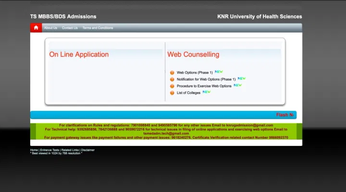Screen dimensions: 346x192
Task: Open Procedure to Exercise Web Options link
Action: coord(204,86)
